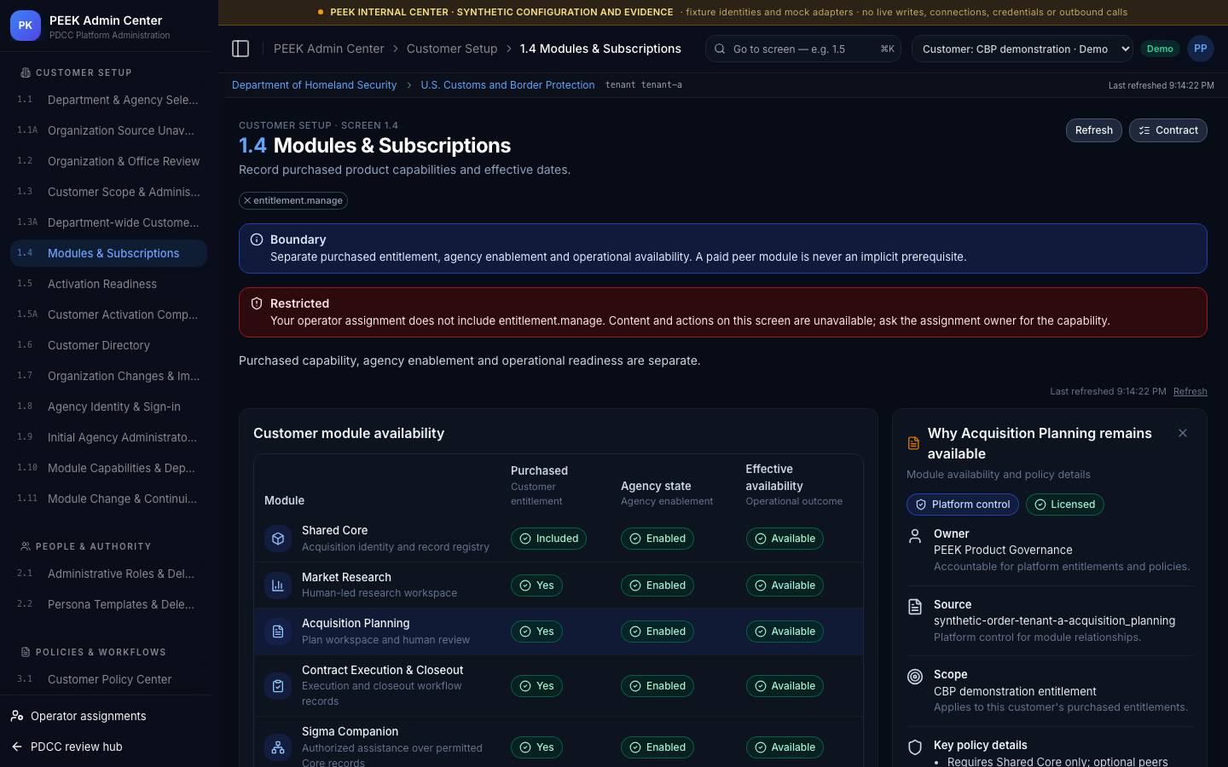Click the Market Research chart icon
The width and height of the screenshot is (1228, 767).
(278, 585)
